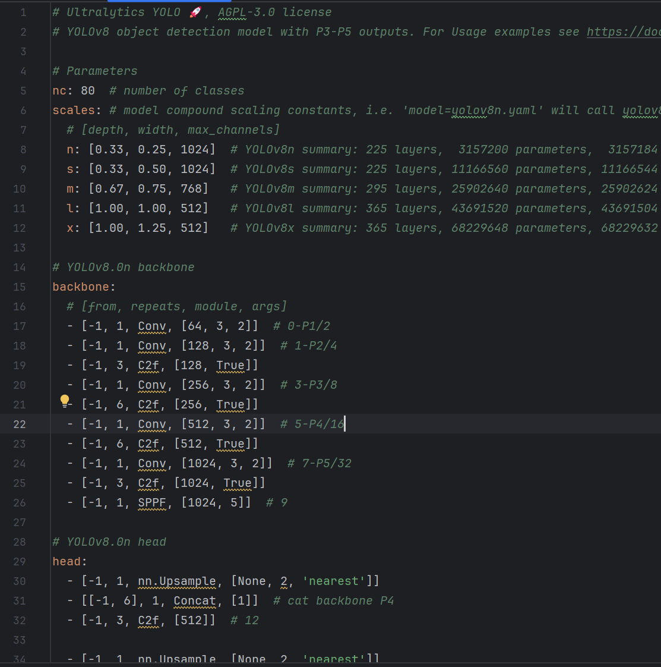Click the 'x:' scale key

coord(74,228)
